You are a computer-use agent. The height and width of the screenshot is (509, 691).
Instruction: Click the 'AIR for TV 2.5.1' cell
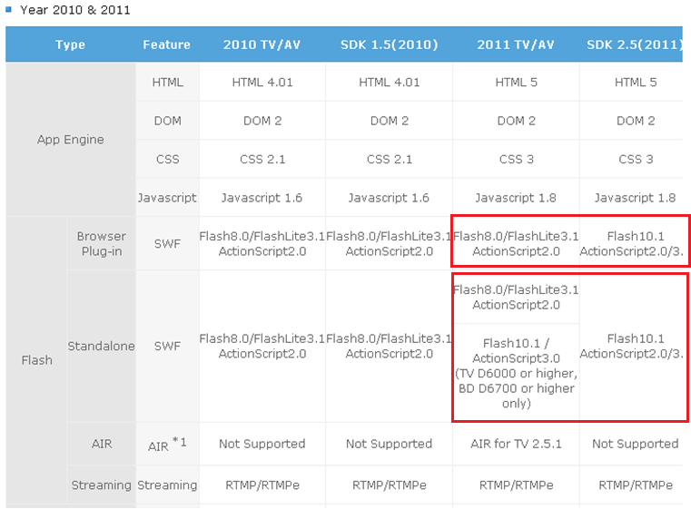[516, 444]
